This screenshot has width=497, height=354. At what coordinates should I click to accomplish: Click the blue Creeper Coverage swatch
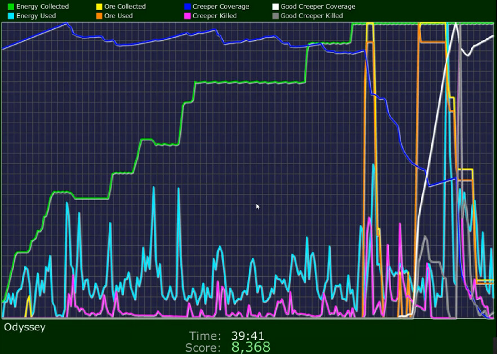[x=187, y=7]
